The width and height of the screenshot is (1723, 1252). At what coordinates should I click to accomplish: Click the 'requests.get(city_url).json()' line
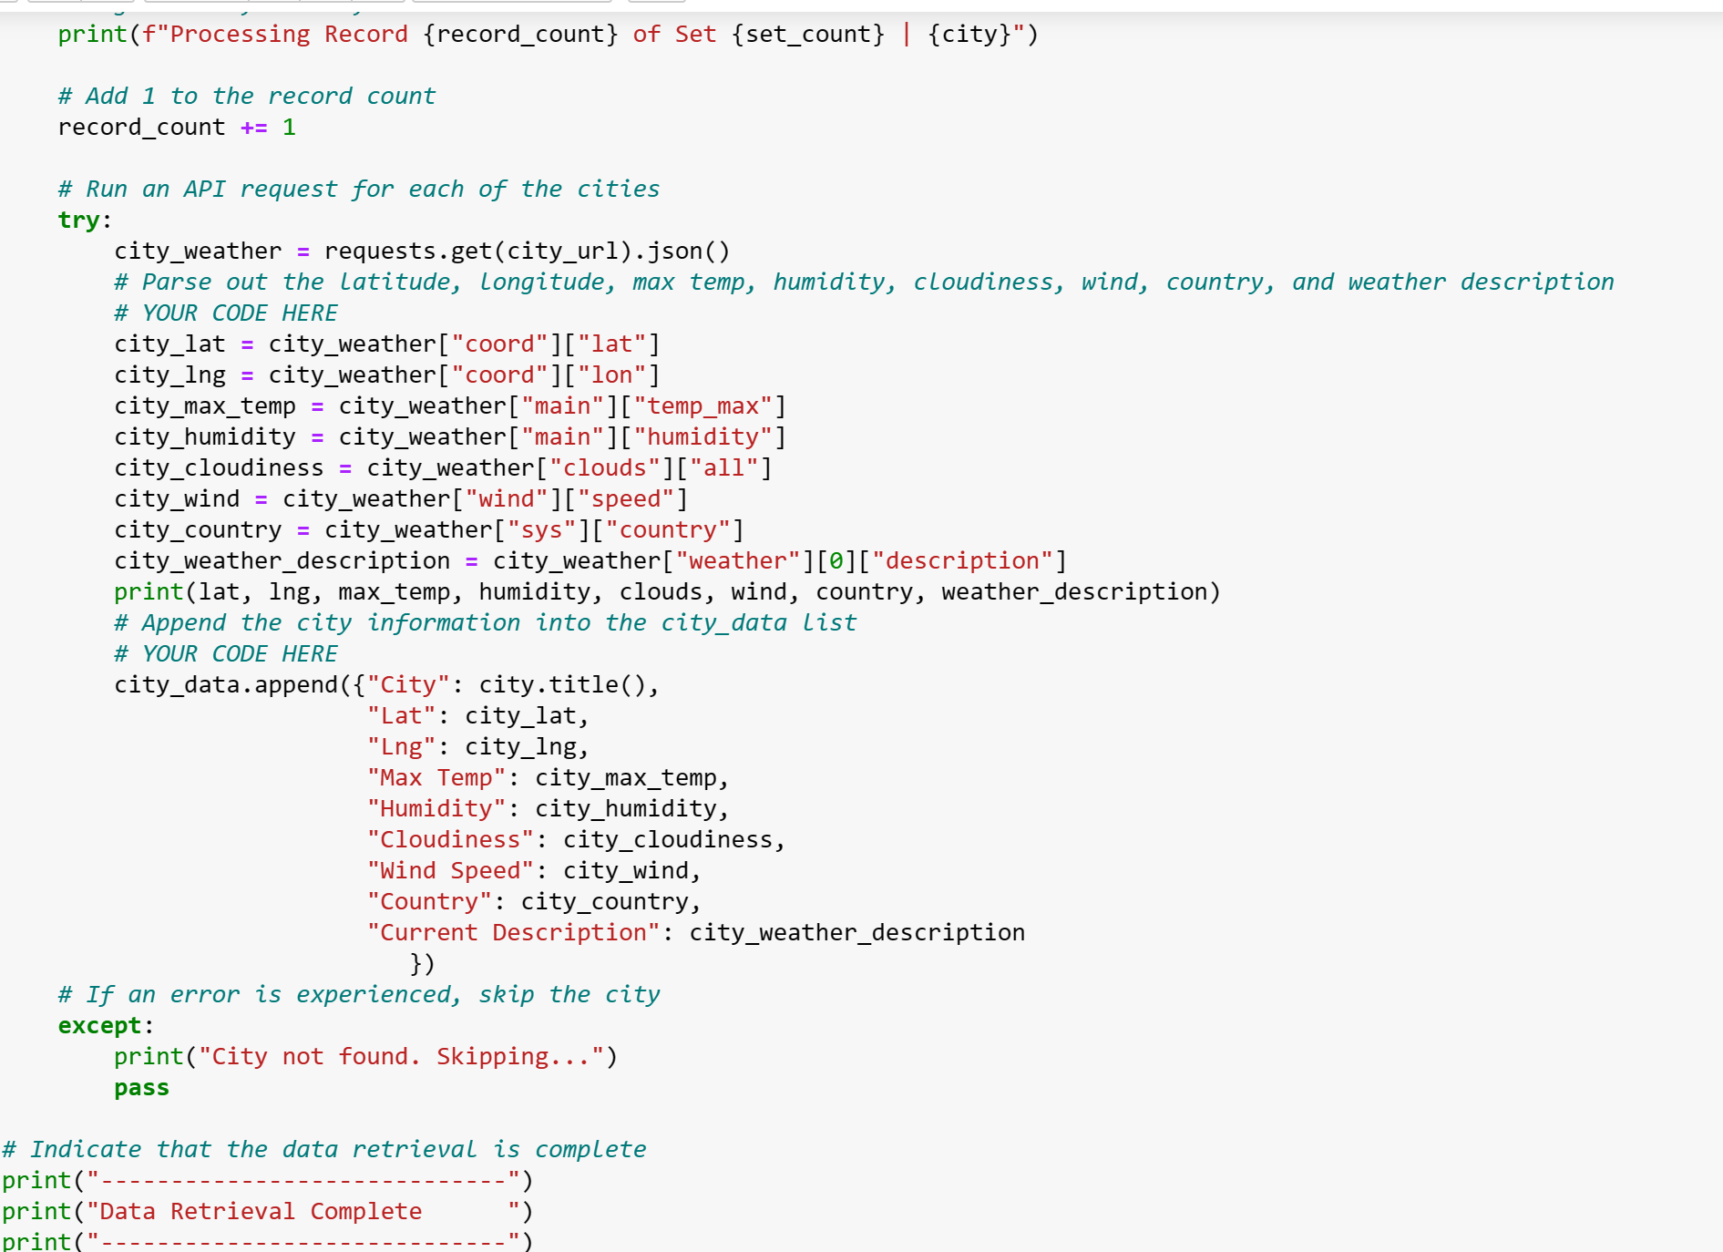422,251
